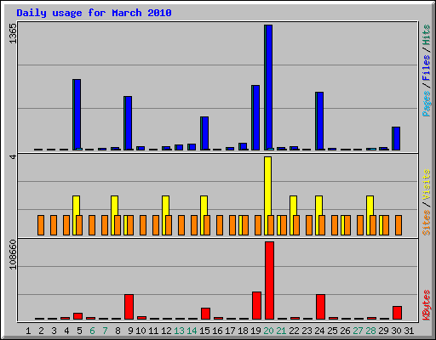The image size is (436, 340).
Task: Click day number 29 on the x-axis
Action: [383, 331]
